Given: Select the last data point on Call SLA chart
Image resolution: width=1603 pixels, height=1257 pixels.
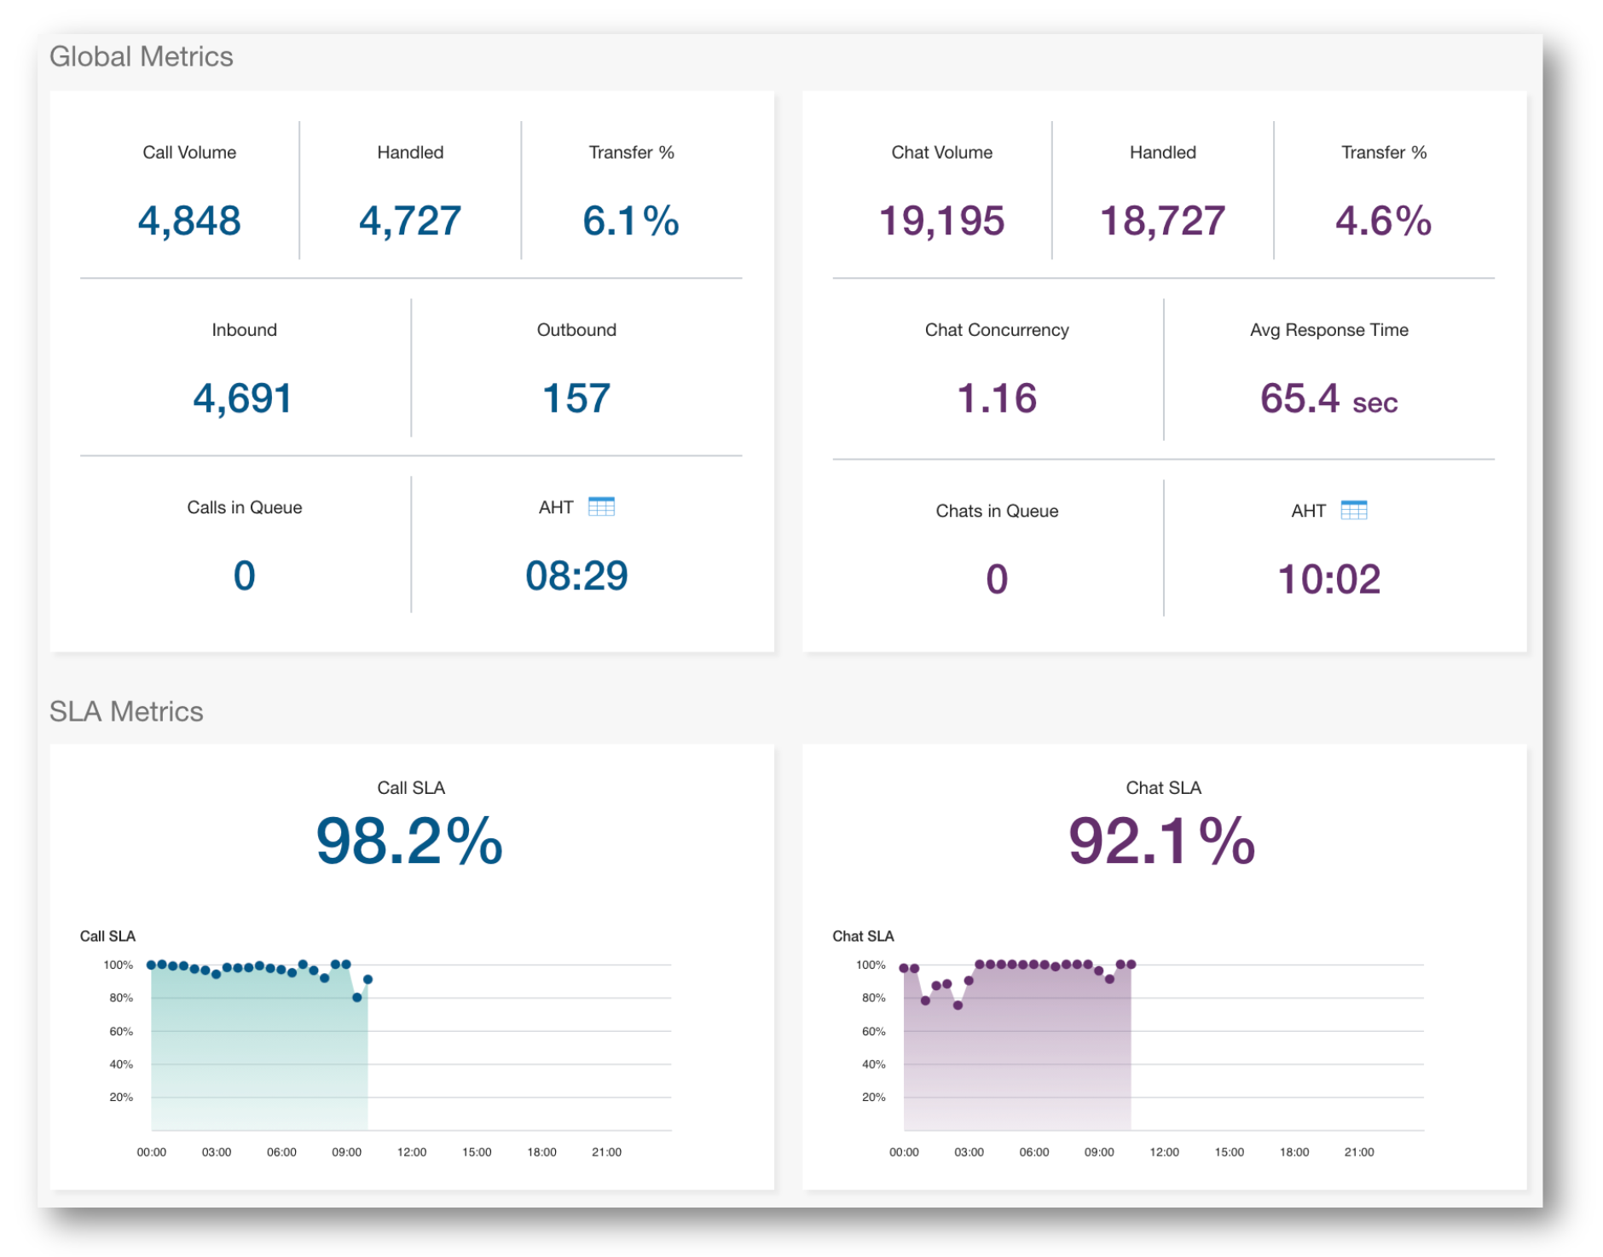Looking at the screenshot, I should [x=367, y=979].
